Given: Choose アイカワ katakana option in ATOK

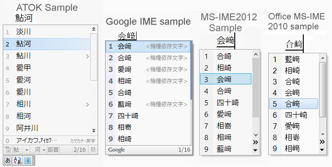Looking at the screenshot, I should (x=50, y=141).
